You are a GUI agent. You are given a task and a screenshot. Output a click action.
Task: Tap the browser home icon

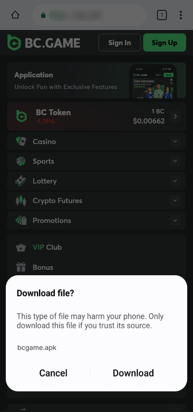tap(15, 15)
